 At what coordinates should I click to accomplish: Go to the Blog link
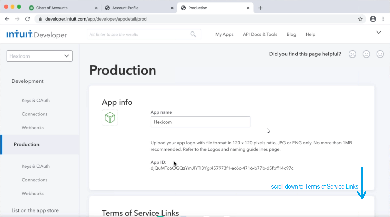pos(291,34)
